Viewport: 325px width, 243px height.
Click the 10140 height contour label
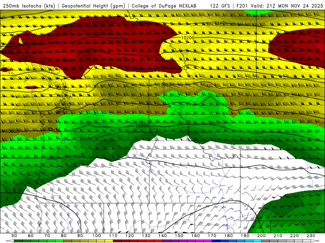[x=218, y=23]
